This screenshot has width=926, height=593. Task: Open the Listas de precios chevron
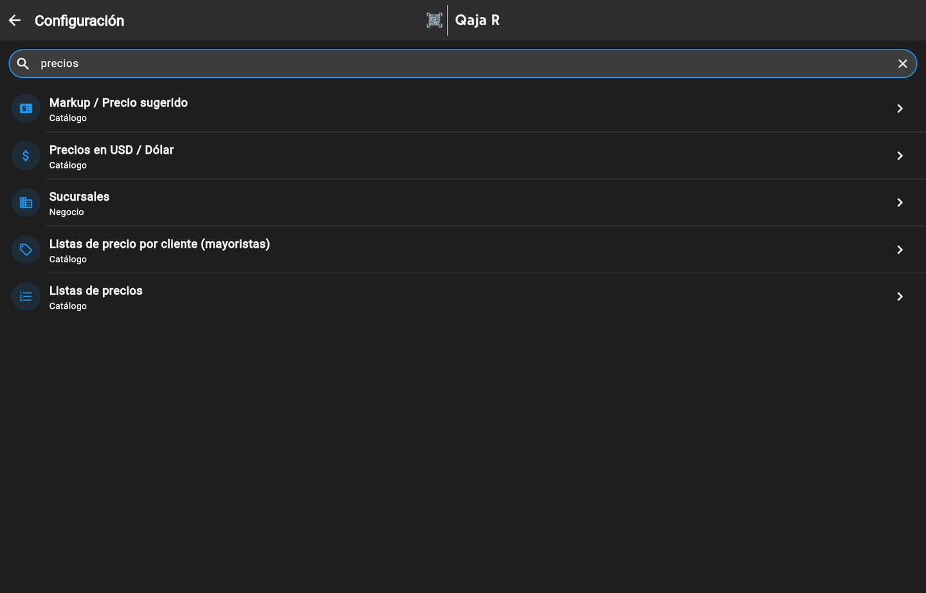click(x=900, y=296)
